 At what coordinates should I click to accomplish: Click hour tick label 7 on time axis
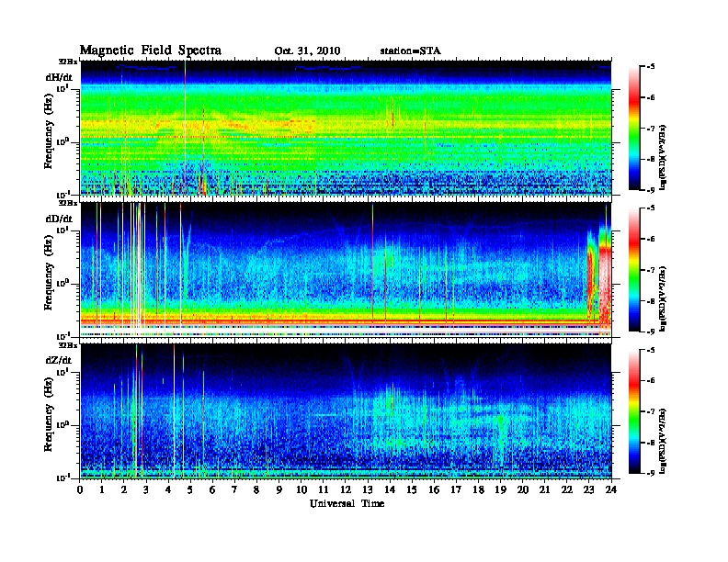click(234, 489)
